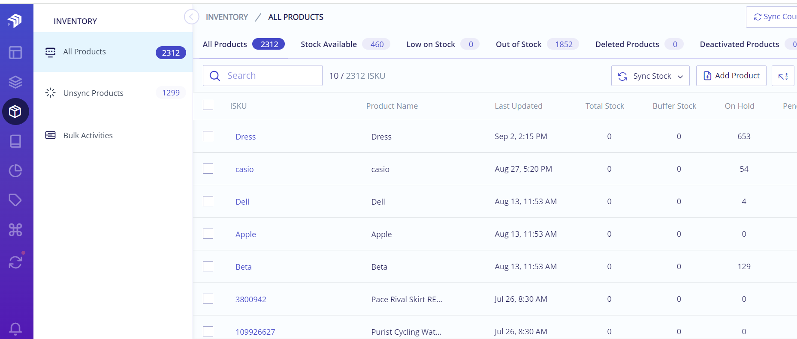Open the 109926627 ISKU link
The image size is (797, 339).
click(255, 332)
